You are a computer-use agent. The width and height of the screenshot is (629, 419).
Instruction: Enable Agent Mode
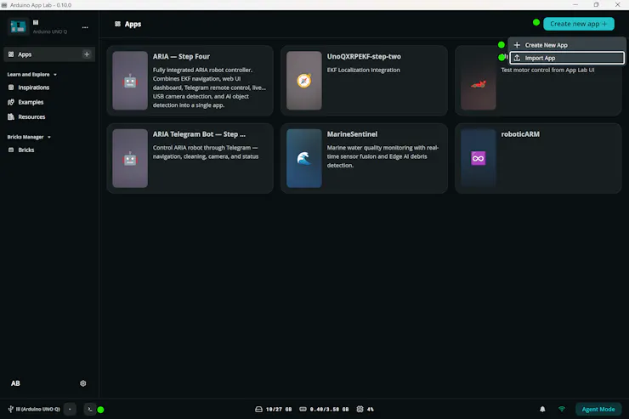[x=598, y=409]
